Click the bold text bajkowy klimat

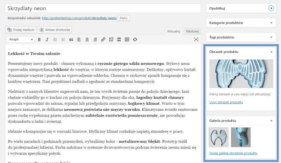coord(144,103)
